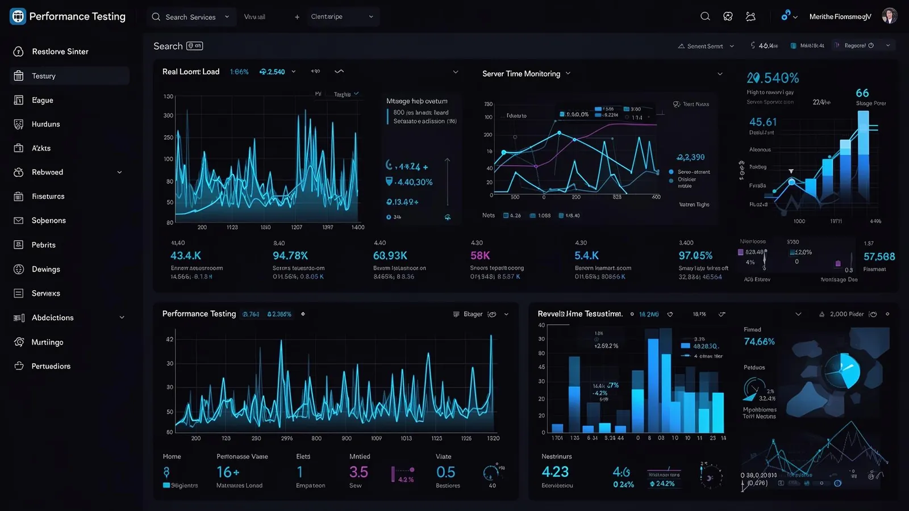Open the Targks dropdown in load chart
This screenshot has height=511, width=909.
(346, 94)
